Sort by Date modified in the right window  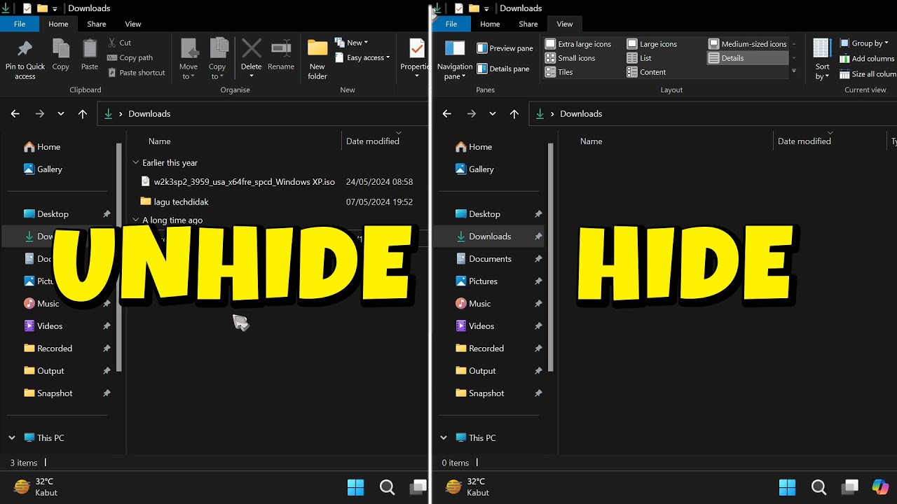point(804,141)
